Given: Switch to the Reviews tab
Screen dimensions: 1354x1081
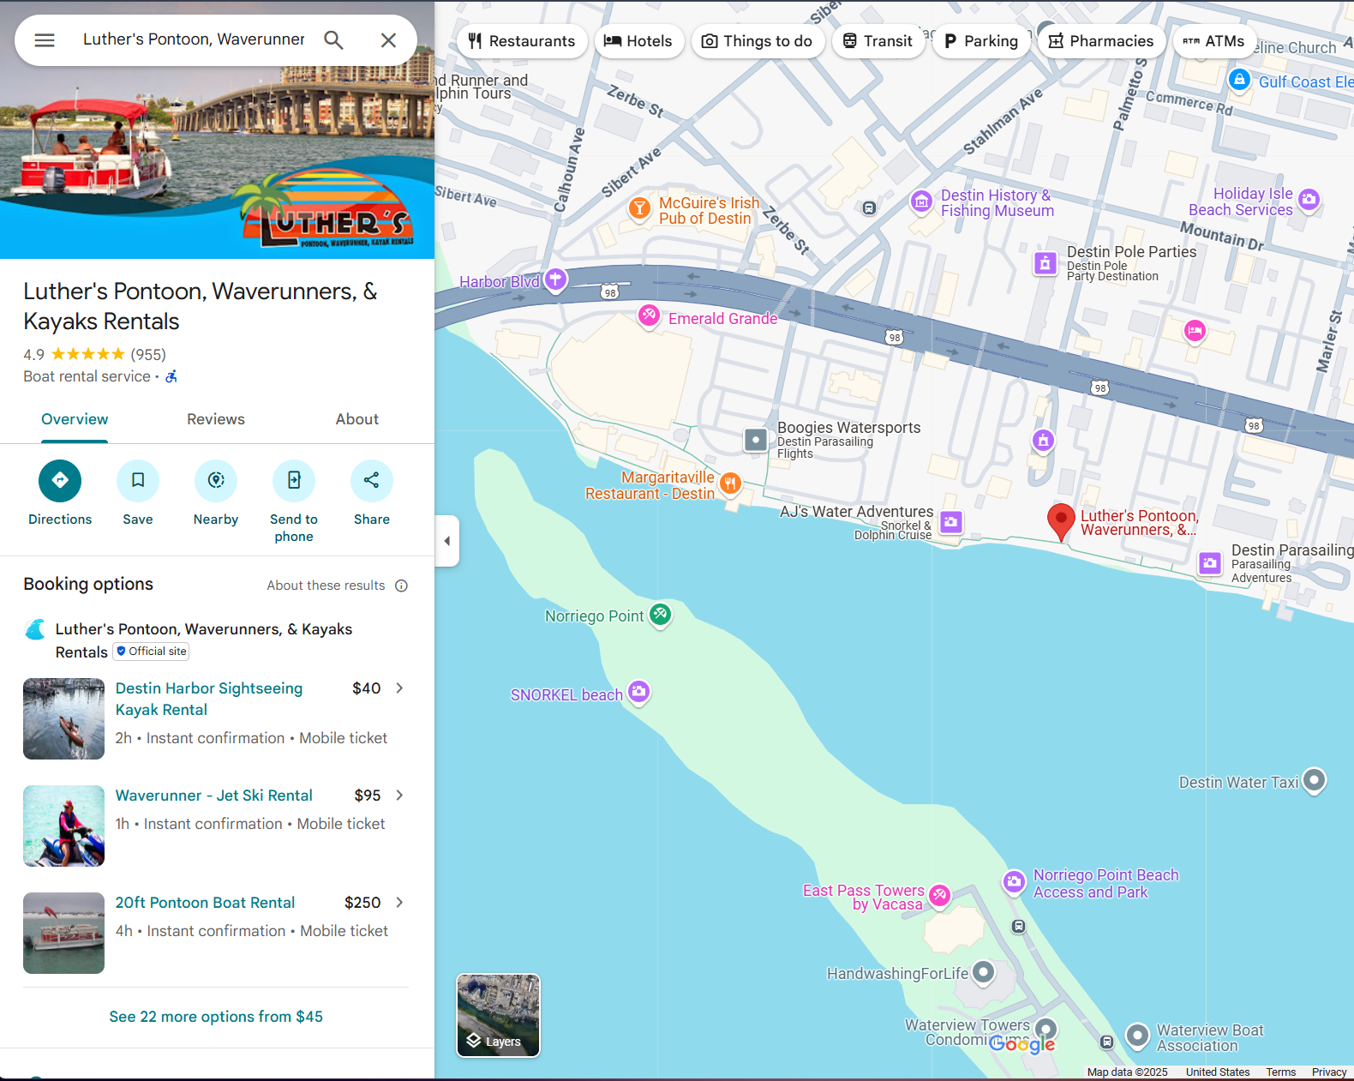Looking at the screenshot, I should [x=216, y=419].
